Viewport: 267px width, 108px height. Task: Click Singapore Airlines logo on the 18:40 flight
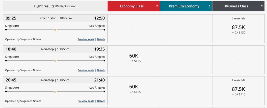(x=55, y=61)
